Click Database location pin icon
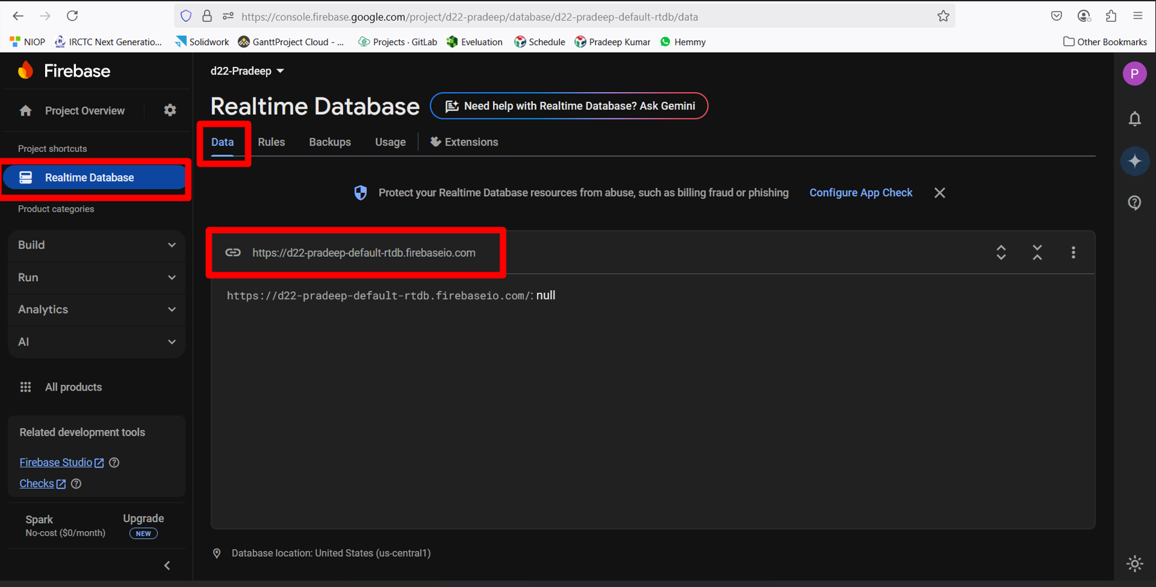 point(217,554)
